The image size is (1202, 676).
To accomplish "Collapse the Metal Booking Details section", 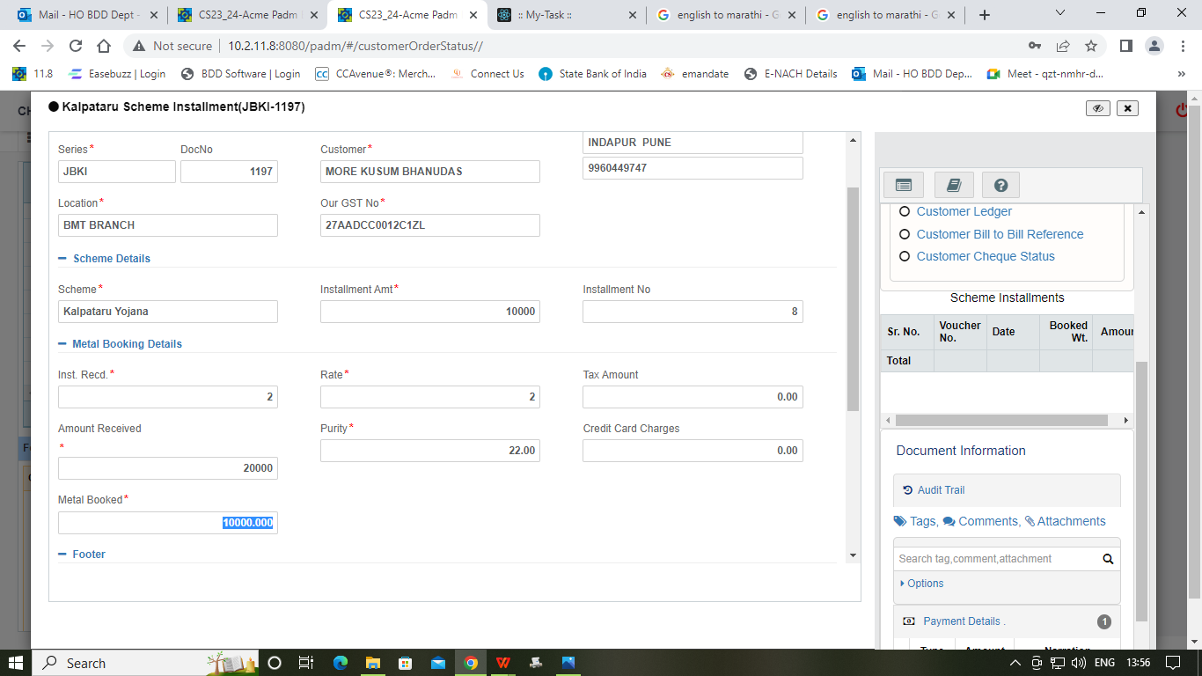I will (x=62, y=344).
